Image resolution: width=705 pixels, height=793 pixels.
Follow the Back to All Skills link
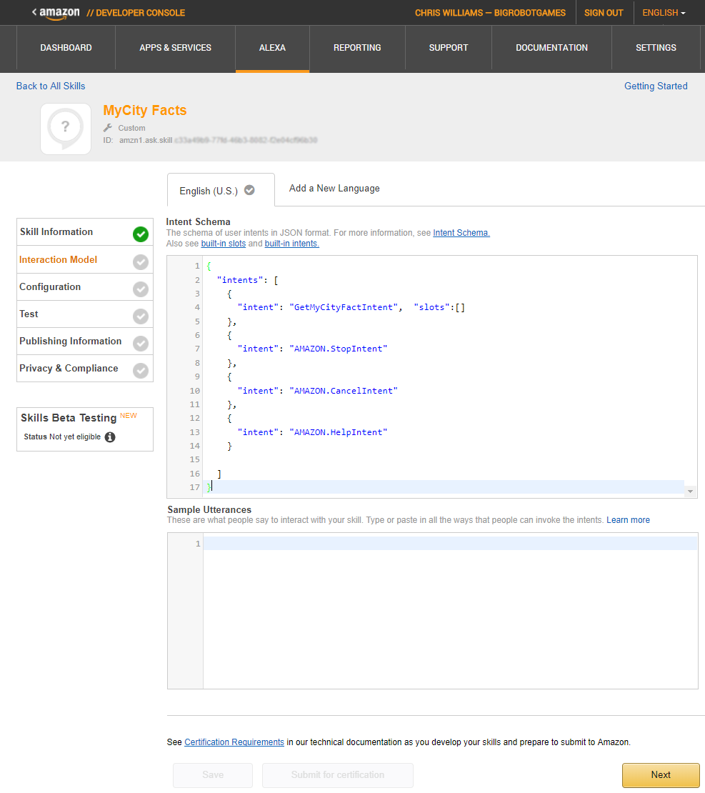(x=51, y=86)
